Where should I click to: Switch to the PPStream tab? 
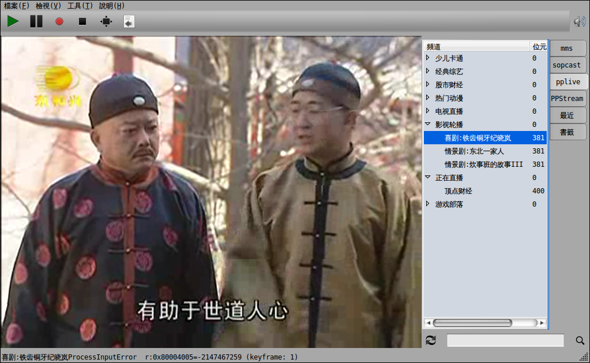(x=568, y=98)
